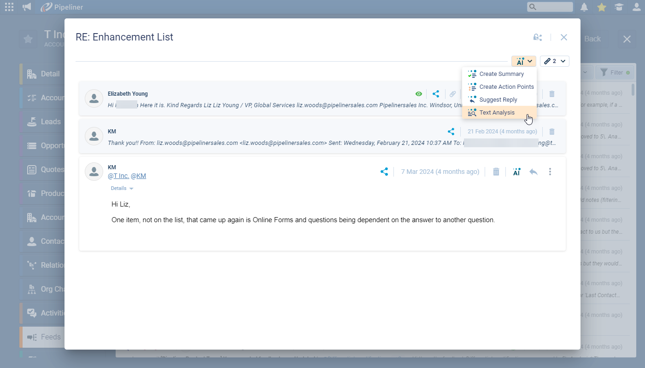Select Suggest Reply in the AI menu

coord(498,100)
